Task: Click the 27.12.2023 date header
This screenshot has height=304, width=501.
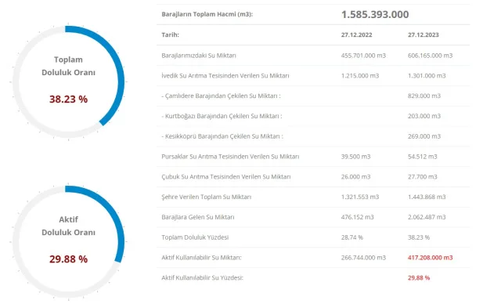Action: pyautogui.click(x=423, y=34)
